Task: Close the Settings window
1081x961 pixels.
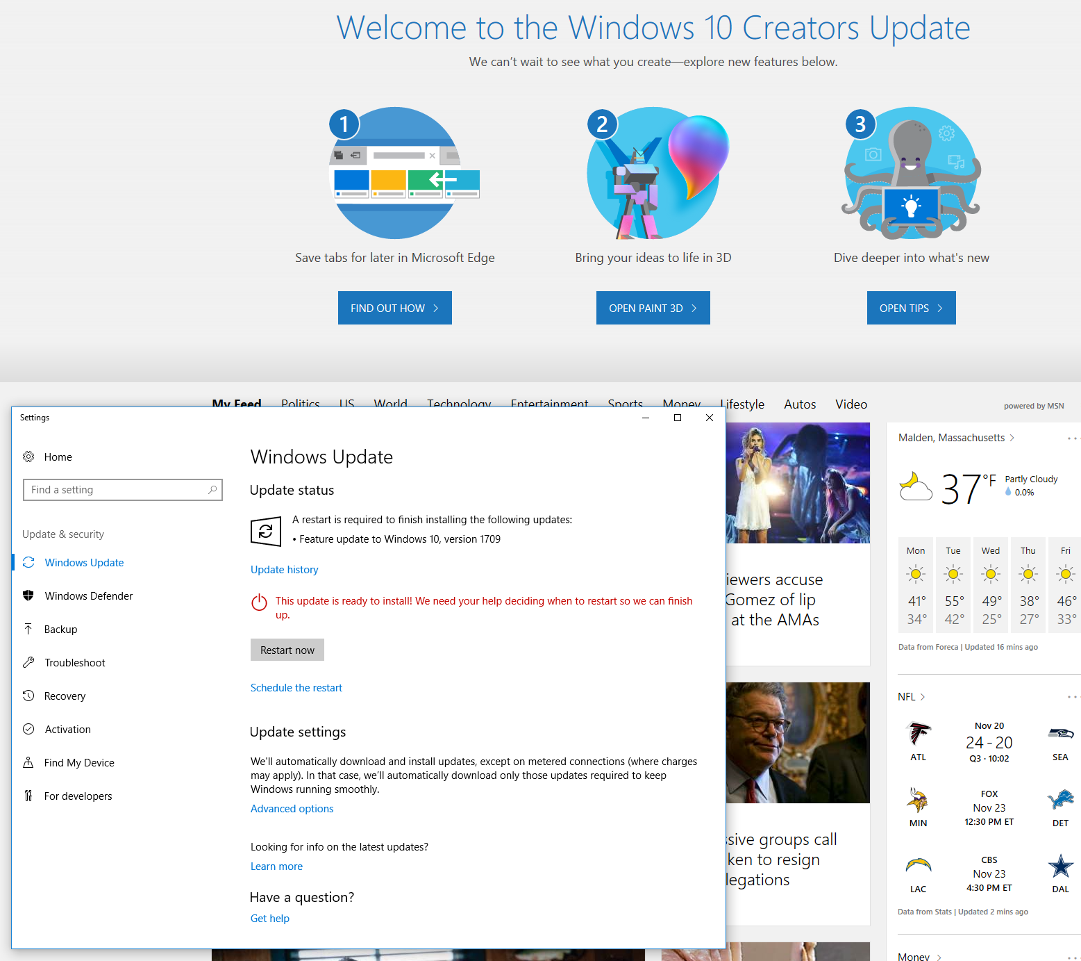Action: [710, 418]
